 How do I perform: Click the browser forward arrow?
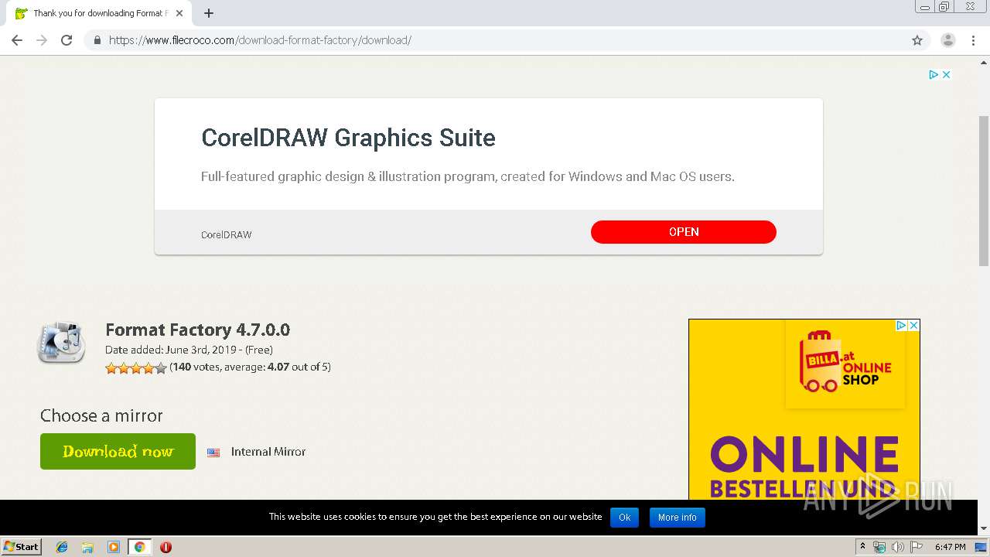[x=42, y=40]
